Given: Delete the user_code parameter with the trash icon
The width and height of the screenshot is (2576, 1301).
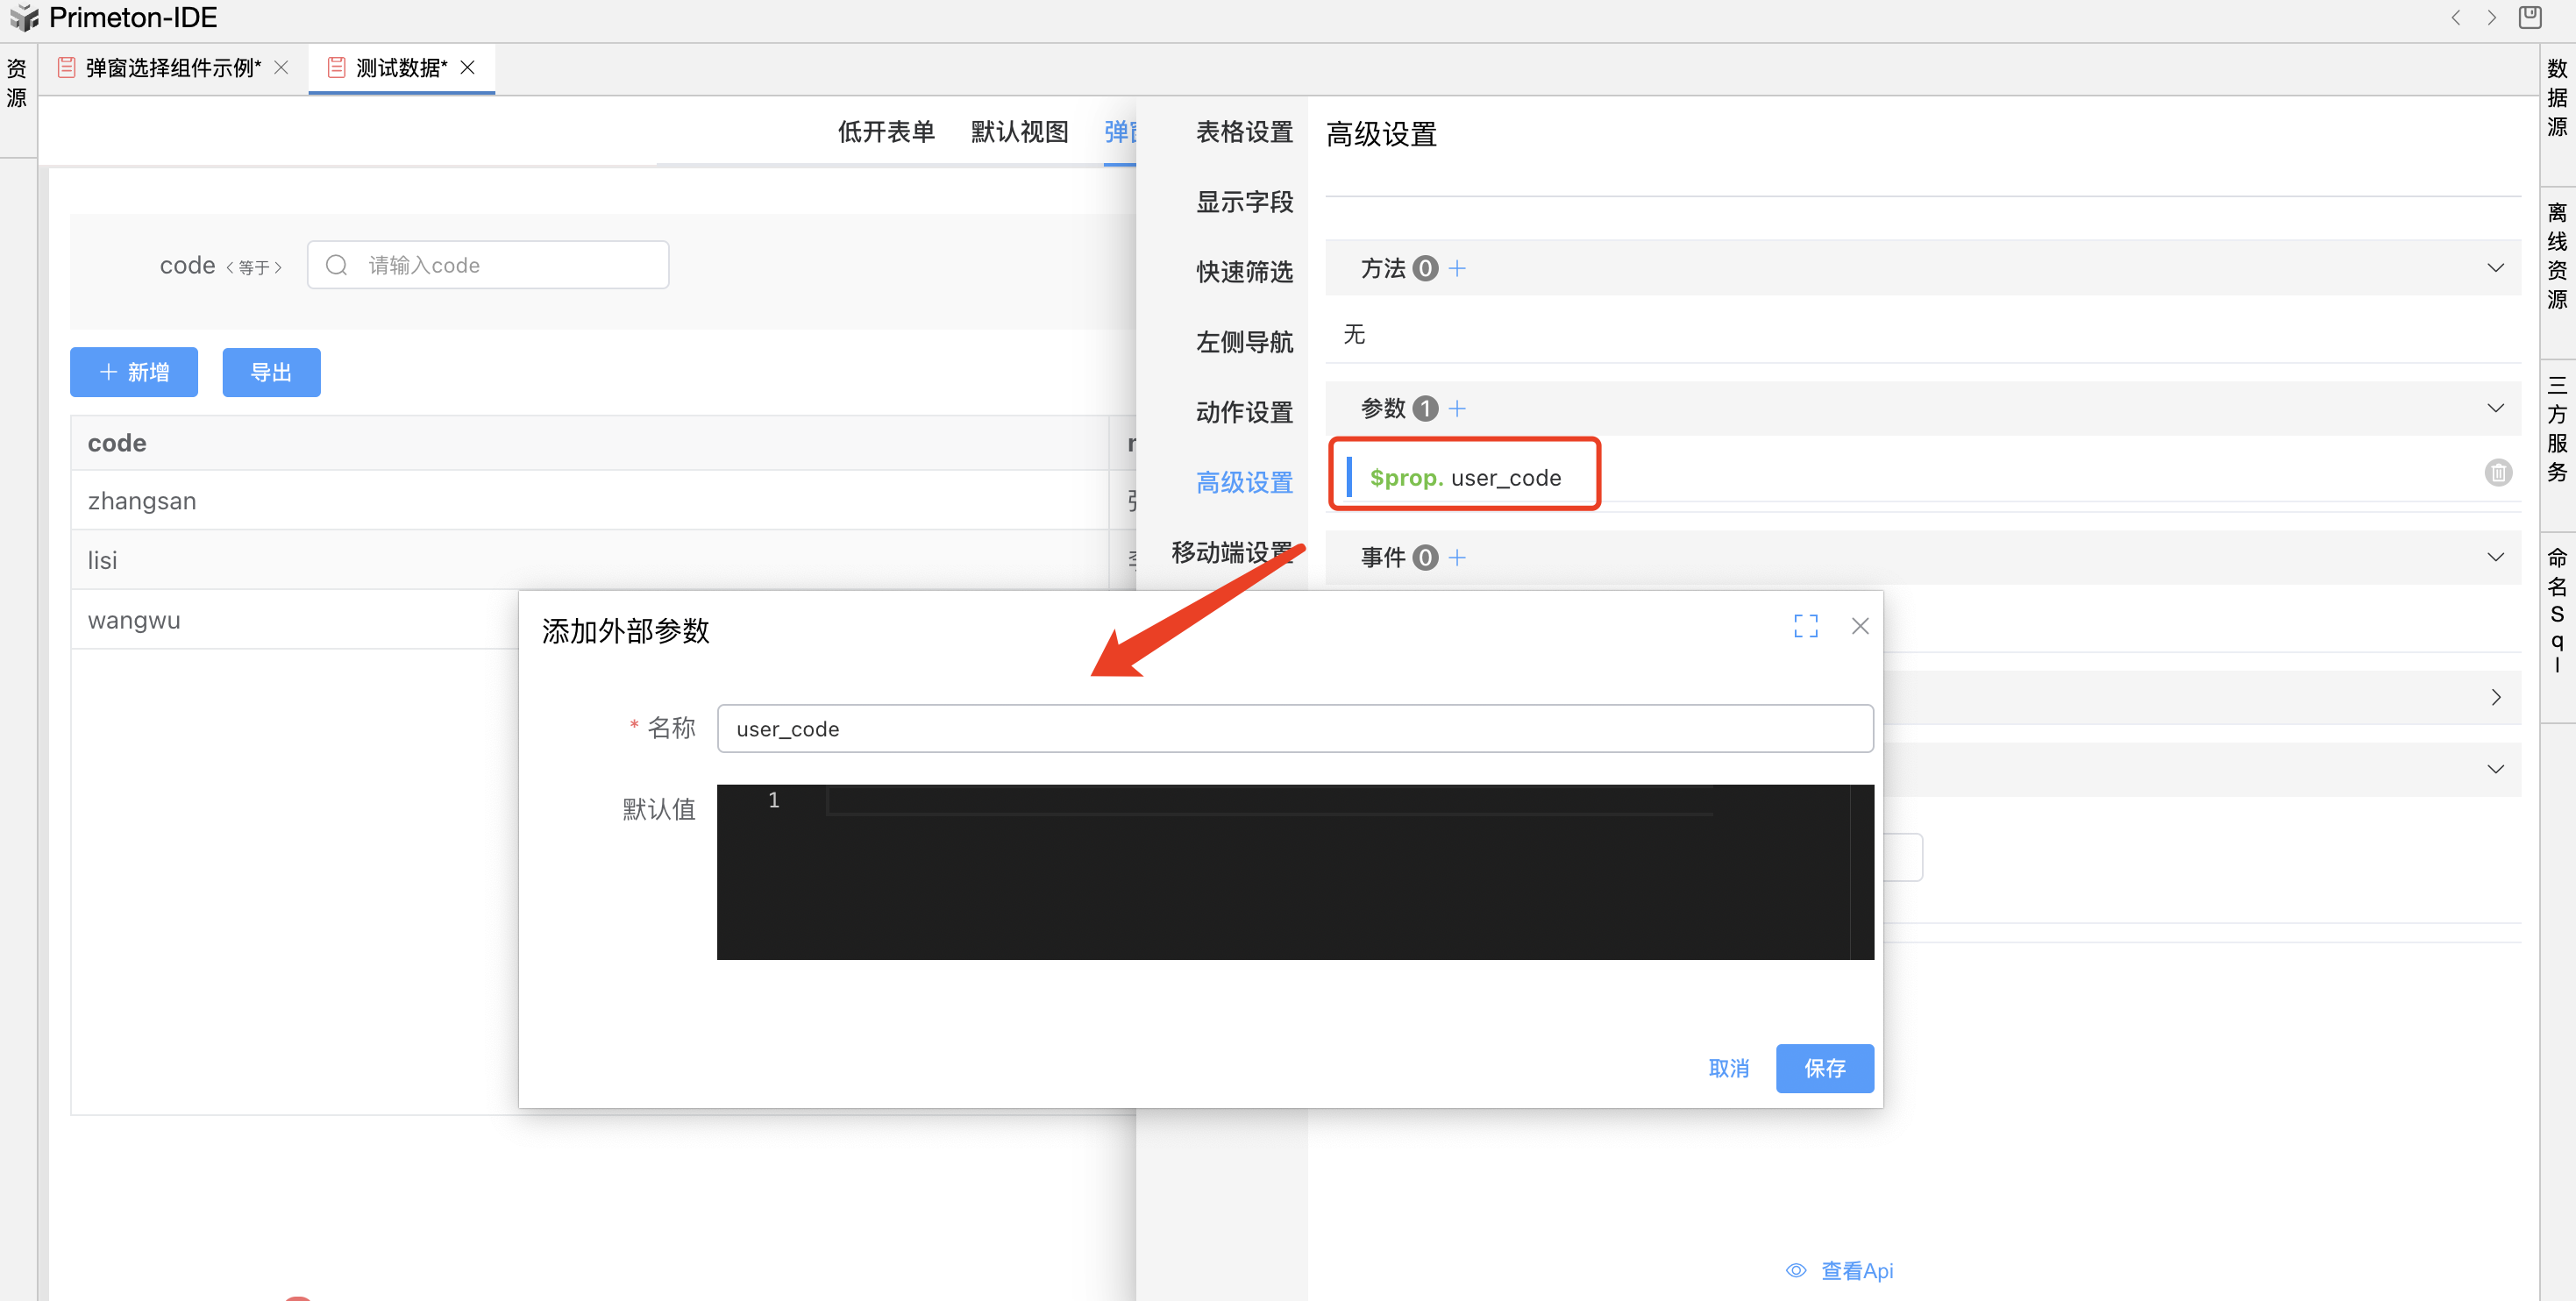Looking at the screenshot, I should click(x=2497, y=472).
